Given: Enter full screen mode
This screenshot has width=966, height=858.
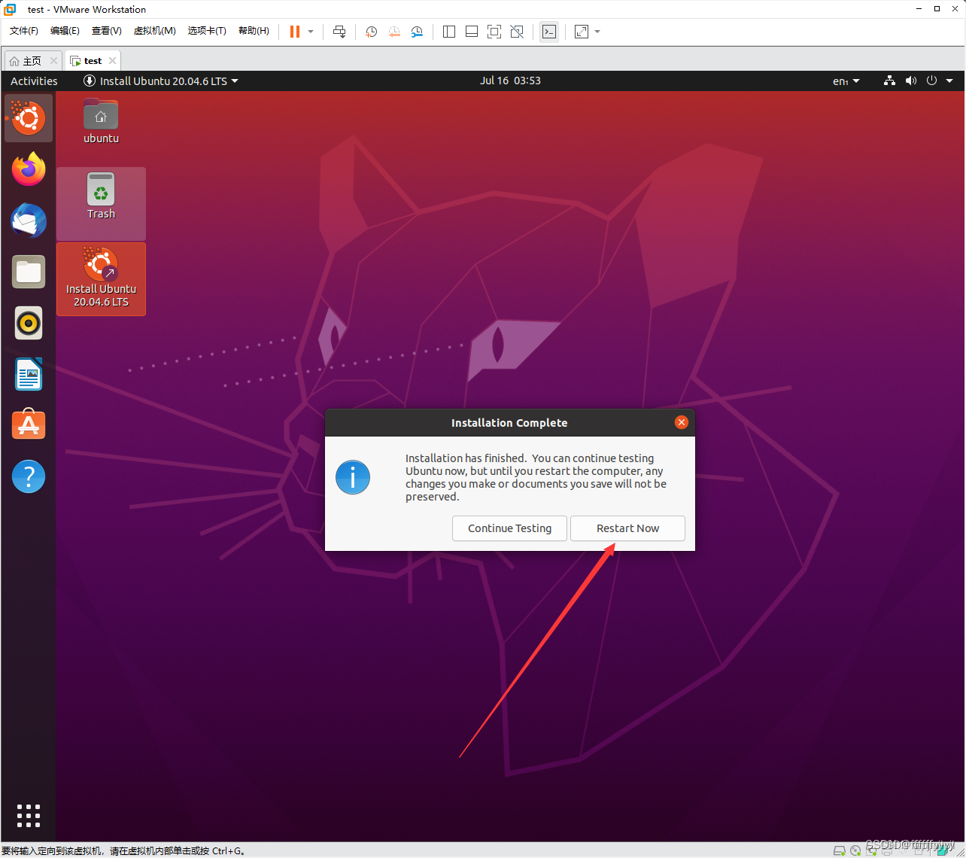Looking at the screenshot, I should [494, 32].
